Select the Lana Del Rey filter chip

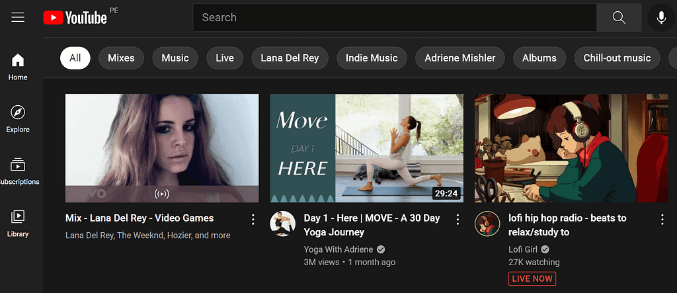coord(290,58)
